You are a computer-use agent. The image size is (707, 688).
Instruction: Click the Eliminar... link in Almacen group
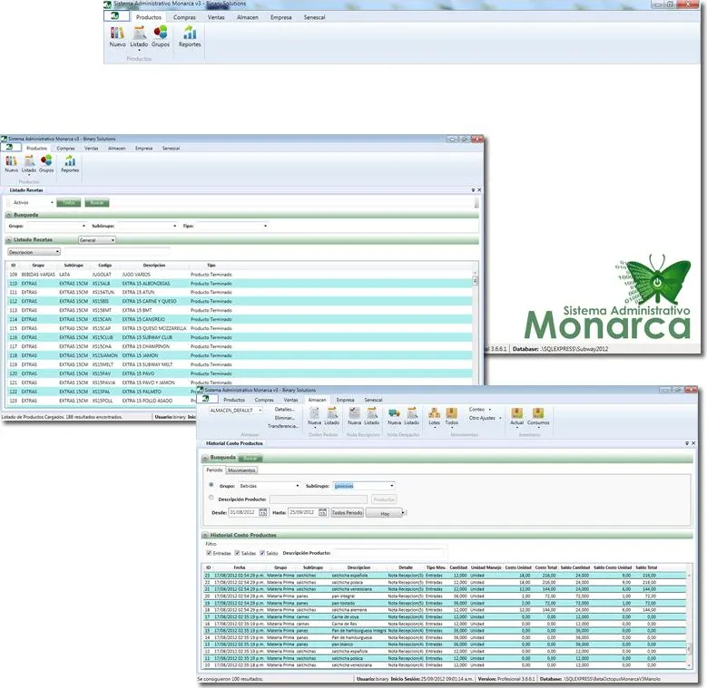284,418
